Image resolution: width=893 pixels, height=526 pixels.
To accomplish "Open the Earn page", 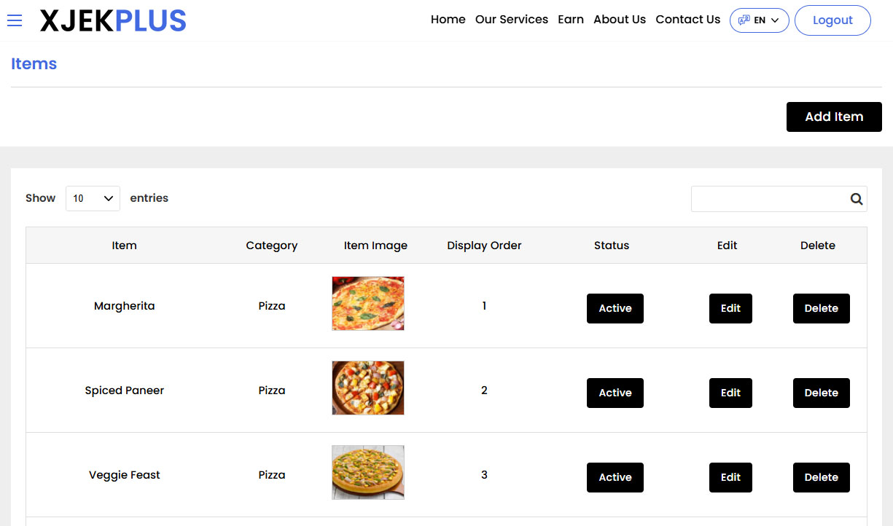I will 570,20.
